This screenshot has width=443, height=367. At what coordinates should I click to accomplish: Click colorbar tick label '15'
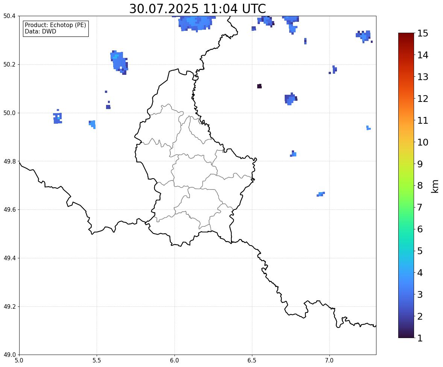click(x=423, y=33)
